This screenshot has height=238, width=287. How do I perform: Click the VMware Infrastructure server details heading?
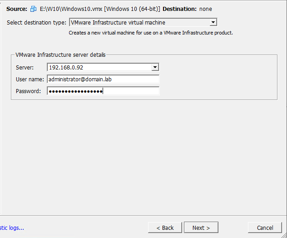(x=60, y=55)
